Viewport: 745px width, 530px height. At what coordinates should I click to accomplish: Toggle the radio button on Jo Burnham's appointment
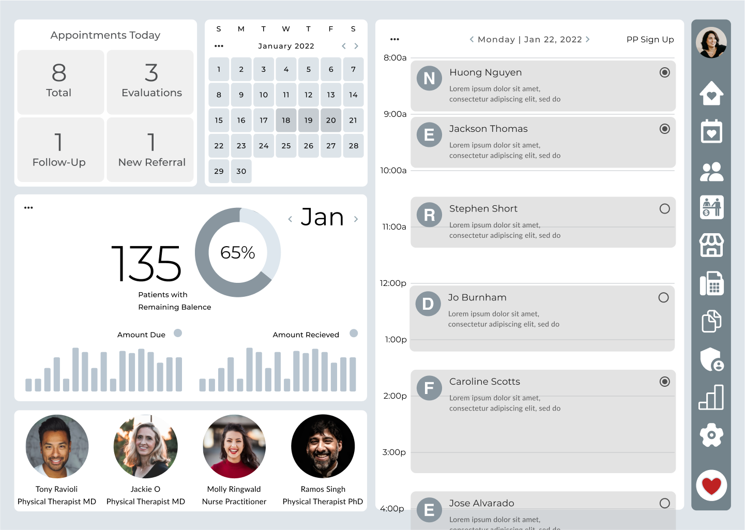click(663, 298)
